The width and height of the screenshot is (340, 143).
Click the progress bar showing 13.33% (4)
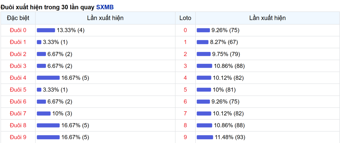click(x=46, y=30)
